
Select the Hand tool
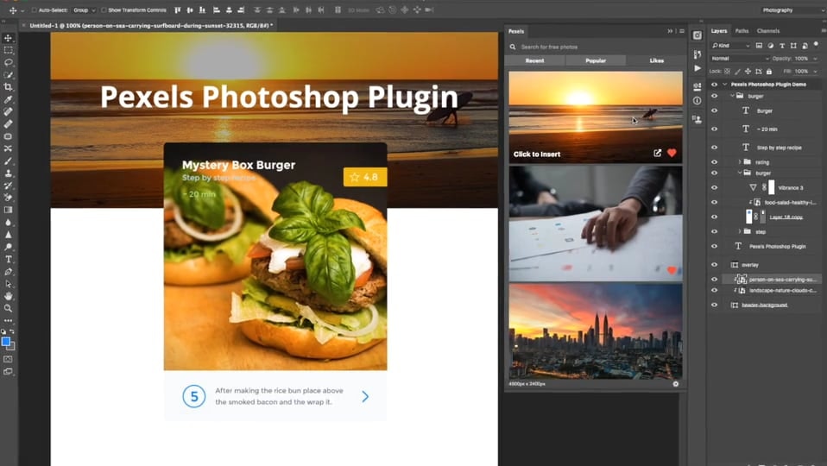point(9,296)
